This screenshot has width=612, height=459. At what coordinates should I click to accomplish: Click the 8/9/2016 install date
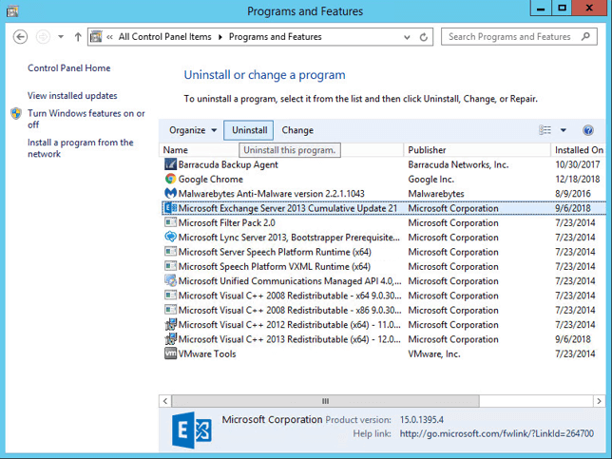(x=573, y=194)
